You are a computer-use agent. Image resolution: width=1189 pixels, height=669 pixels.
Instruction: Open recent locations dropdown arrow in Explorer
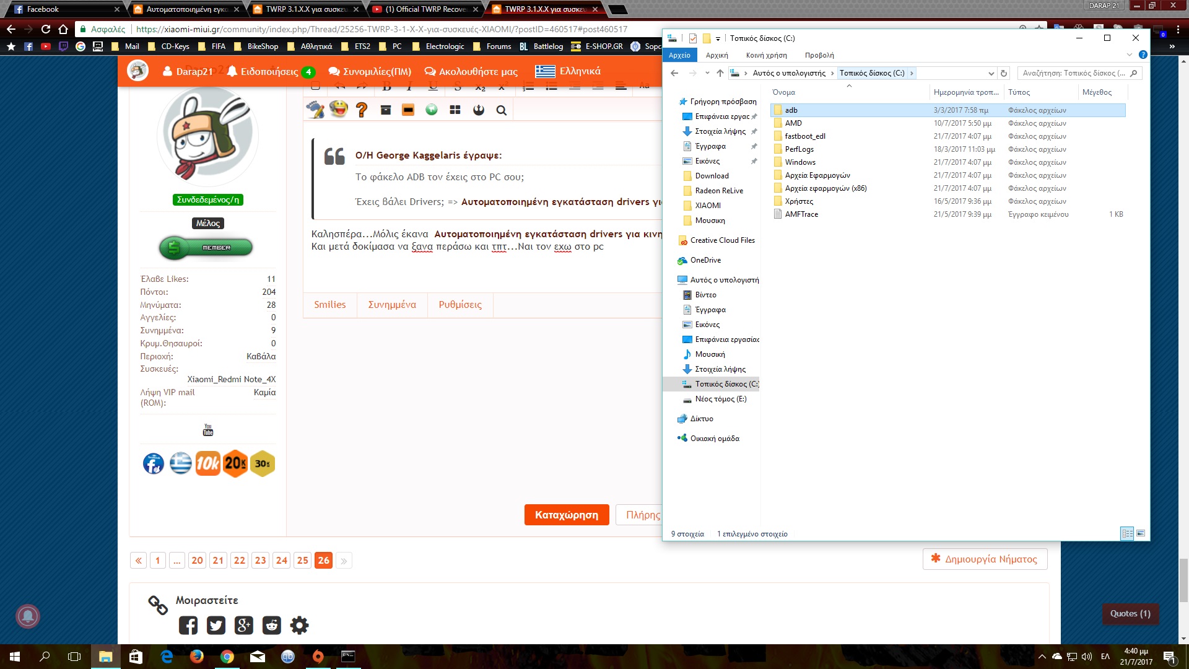coord(707,73)
